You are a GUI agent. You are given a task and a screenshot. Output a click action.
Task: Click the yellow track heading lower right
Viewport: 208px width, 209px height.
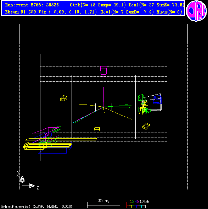click(118, 113)
